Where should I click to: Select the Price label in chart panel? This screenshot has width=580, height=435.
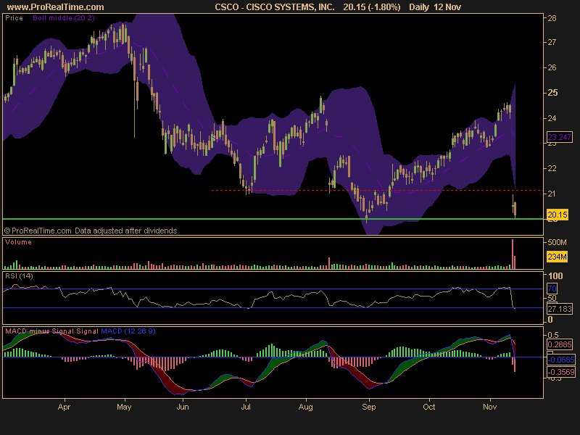pyautogui.click(x=14, y=17)
